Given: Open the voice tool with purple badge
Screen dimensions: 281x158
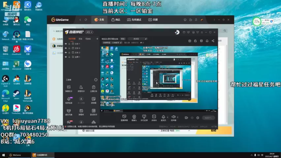Looking at the screenshot, I should [69, 100].
